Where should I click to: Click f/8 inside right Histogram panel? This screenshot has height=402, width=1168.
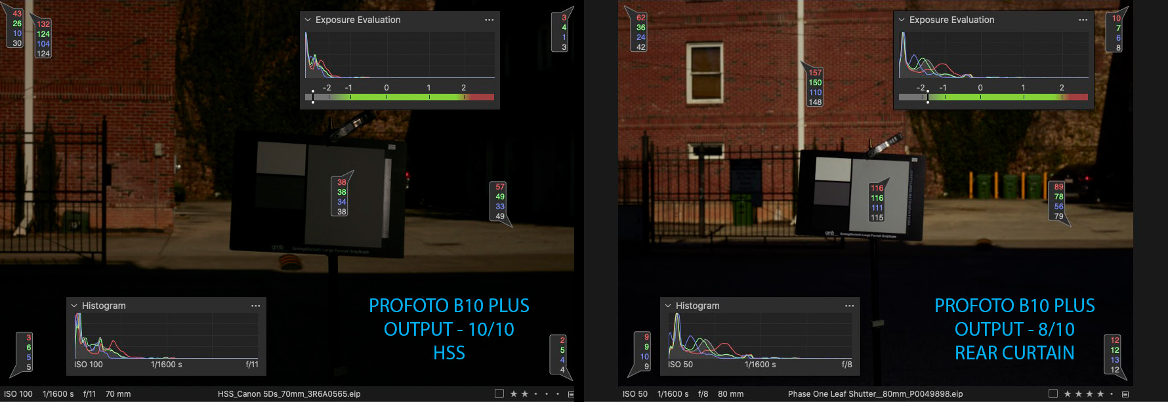click(x=847, y=365)
